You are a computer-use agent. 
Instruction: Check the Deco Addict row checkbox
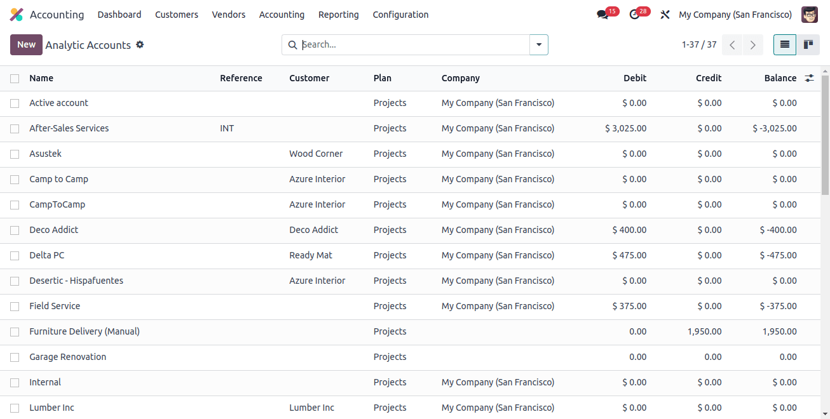click(x=15, y=230)
